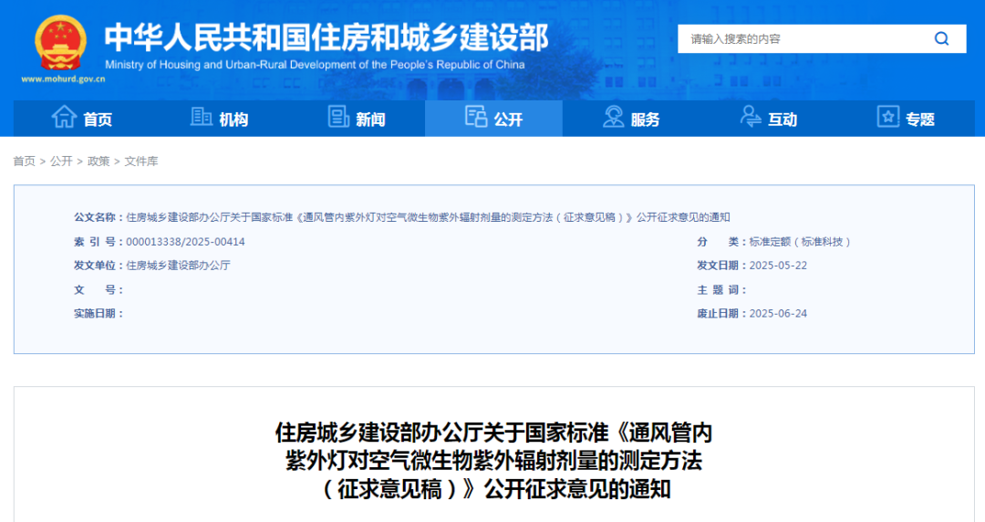Open the 服务 navigation tab
Screen dimensions: 985x522
click(631, 119)
